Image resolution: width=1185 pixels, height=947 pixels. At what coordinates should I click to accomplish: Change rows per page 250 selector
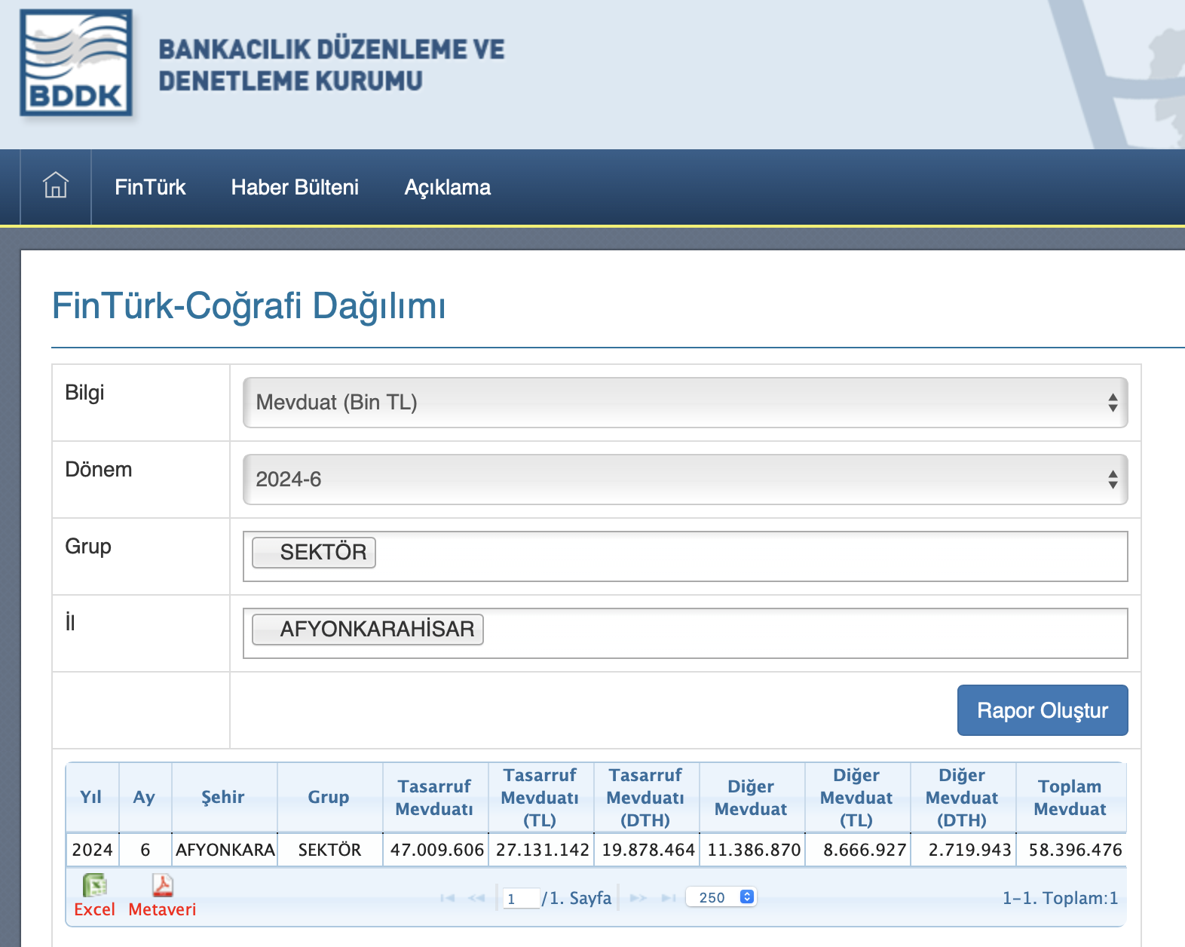click(721, 897)
